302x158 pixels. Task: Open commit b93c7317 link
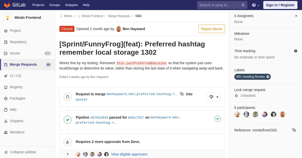[136, 117]
